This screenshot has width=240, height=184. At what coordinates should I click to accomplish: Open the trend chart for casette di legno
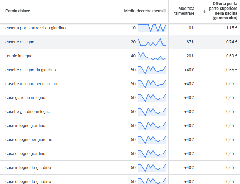tap(152, 42)
